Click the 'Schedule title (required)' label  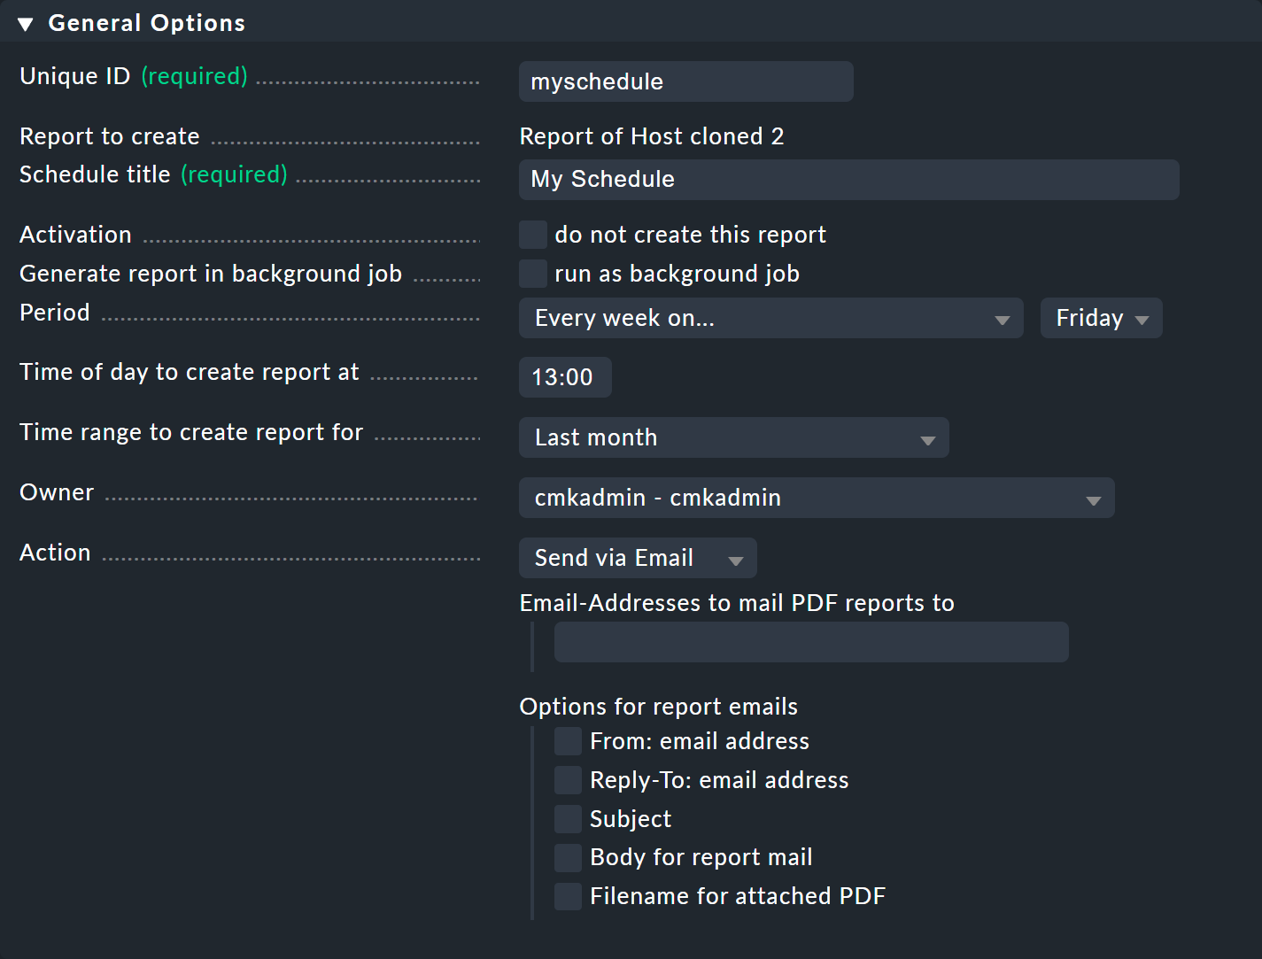coord(95,174)
